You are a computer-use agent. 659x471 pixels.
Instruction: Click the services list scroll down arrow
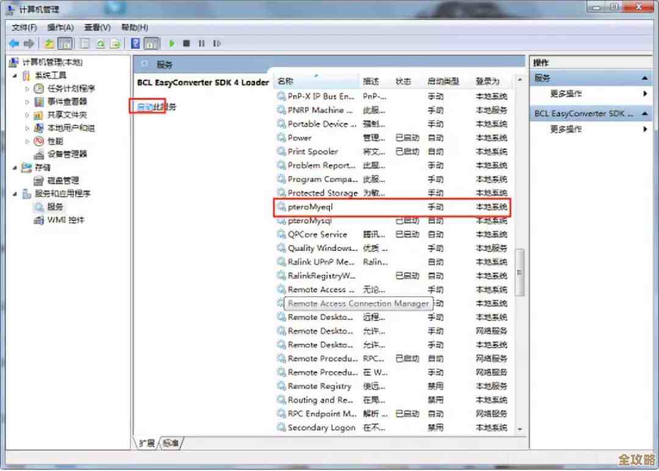(520, 429)
